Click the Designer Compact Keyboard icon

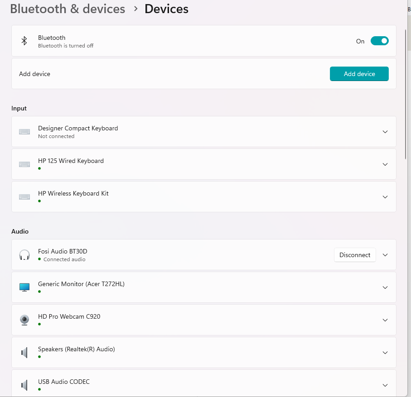tap(24, 132)
